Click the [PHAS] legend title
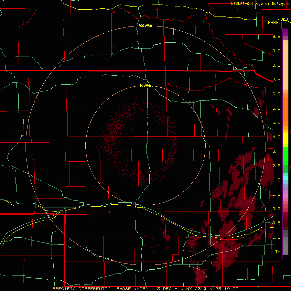The height and width of the screenshot is (291, 291). coord(273,22)
